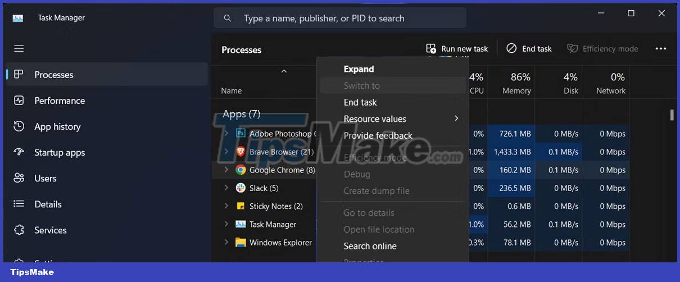Viewport: 680px width, 282px height.
Task: Open the Services page
Action: 106,230
